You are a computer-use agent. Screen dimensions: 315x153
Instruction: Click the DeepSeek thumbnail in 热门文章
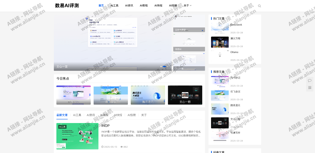[x=220, y=28]
